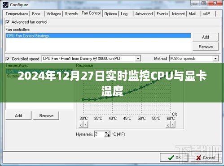Screen dimensions: 224x166
Task: Click the green checkmark OK button
Action: [174, 157]
